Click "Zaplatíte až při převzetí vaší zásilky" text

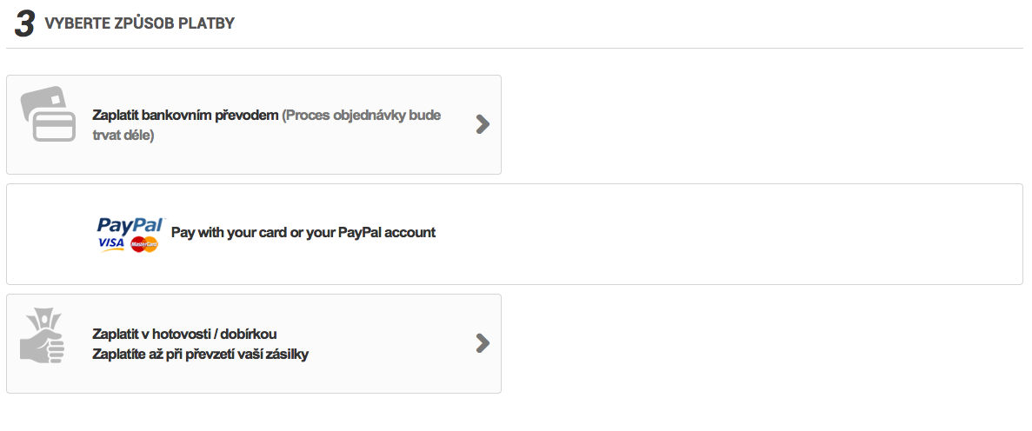[200, 355]
